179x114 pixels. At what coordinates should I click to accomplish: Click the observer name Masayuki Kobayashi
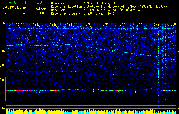coord(102,3)
